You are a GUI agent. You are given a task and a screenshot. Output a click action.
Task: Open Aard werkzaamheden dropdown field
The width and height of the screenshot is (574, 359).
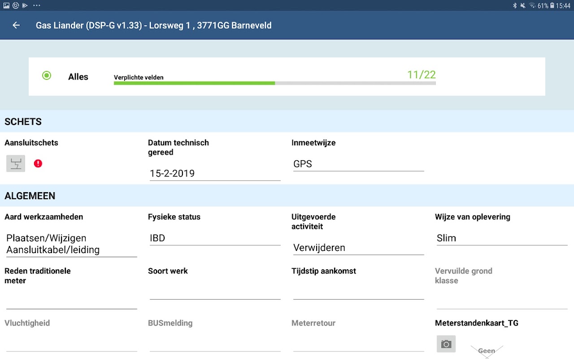click(x=72, y=244)
